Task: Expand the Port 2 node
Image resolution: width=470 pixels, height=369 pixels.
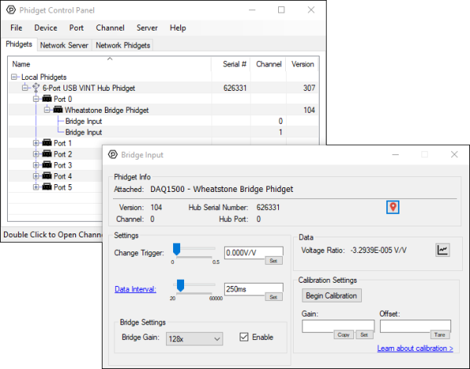Action: (x=36, y=154)
